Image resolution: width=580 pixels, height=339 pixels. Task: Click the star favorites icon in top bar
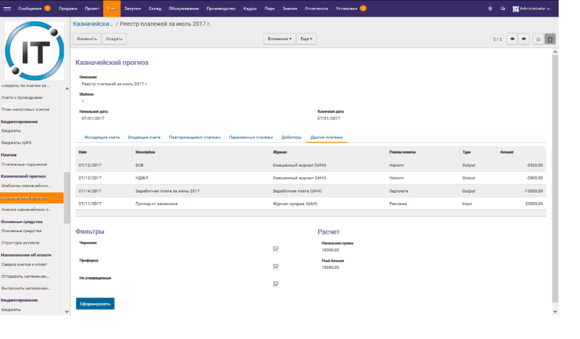pos(490,9)
